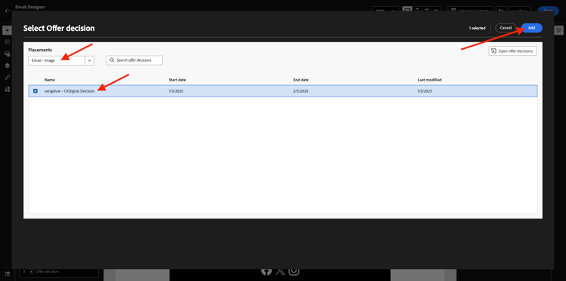The image size is (566, 281).
Task: Click the Add plus icon in left sidebar
Action: pos(7,31)
